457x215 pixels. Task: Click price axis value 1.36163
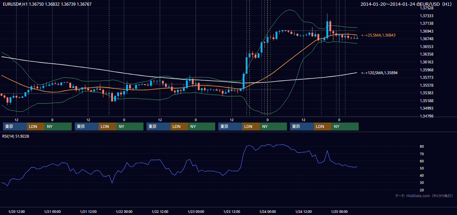pos(426,62)
